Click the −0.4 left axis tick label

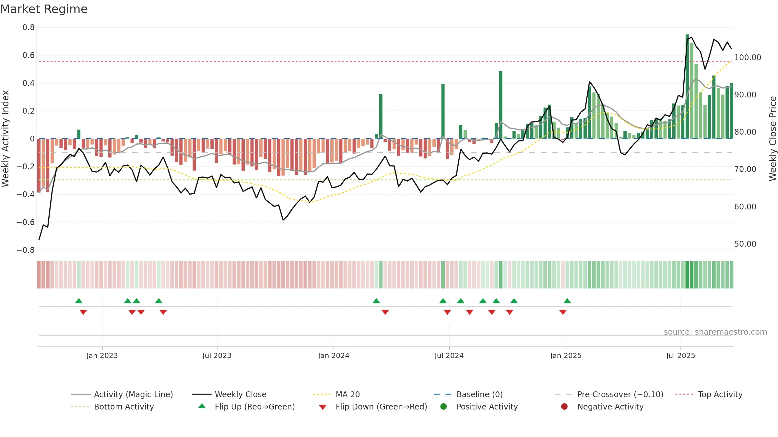26,195
